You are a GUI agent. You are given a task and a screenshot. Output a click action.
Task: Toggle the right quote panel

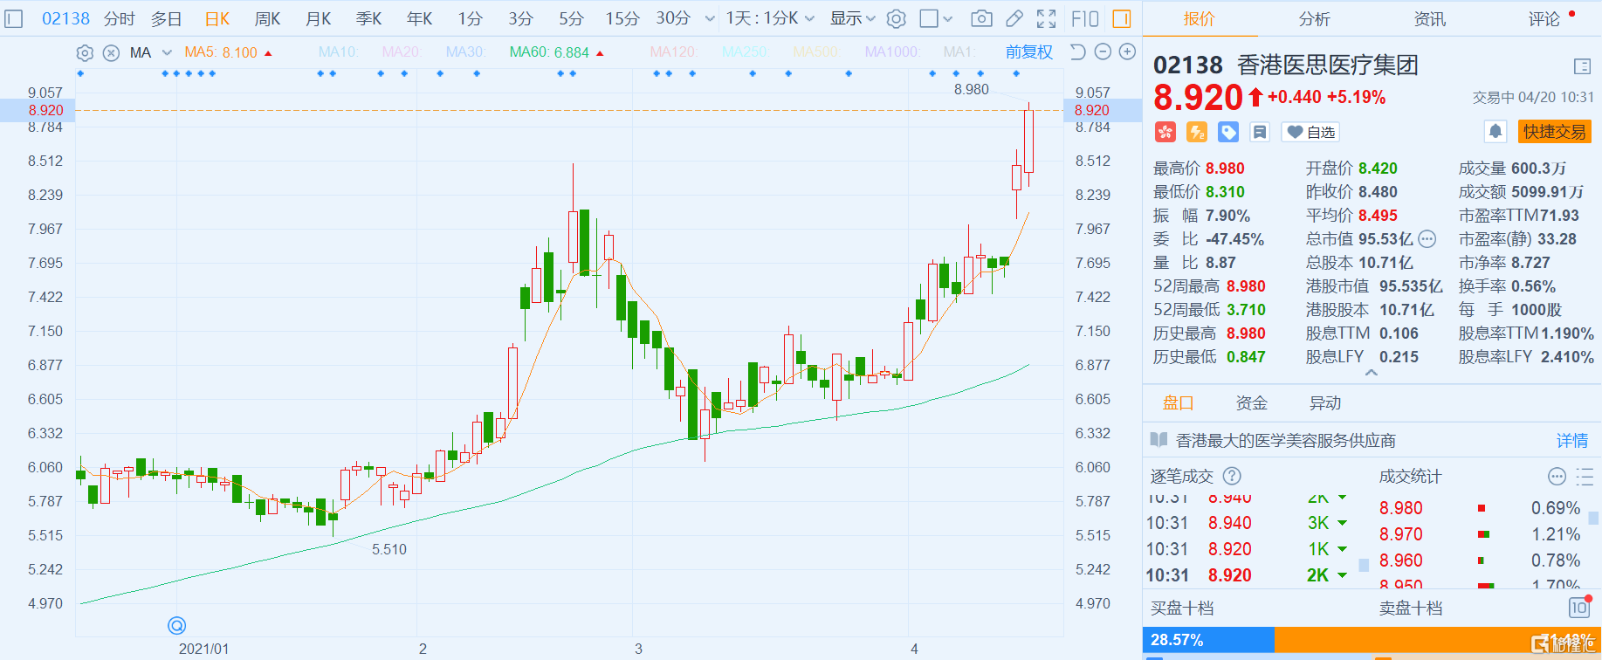[x=1122, y=18]
